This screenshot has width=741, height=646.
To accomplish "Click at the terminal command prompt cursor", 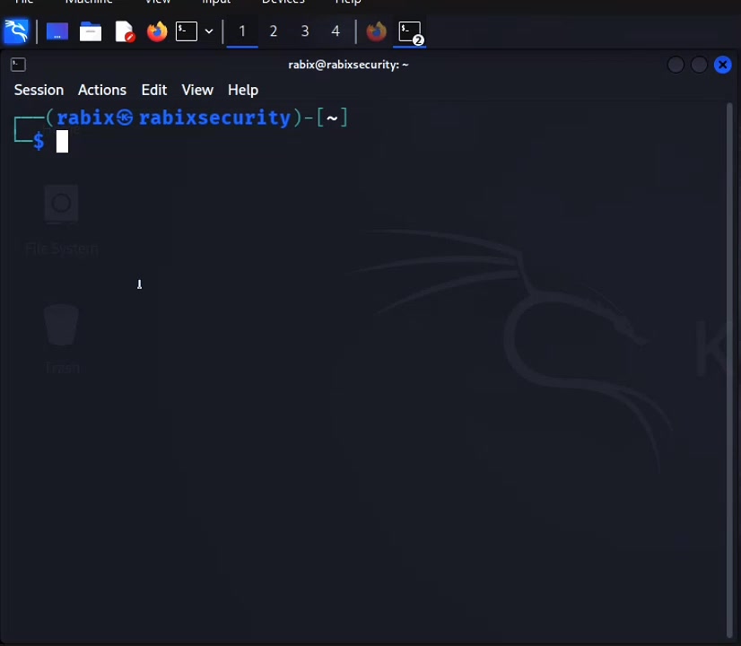I will point(63,141).
